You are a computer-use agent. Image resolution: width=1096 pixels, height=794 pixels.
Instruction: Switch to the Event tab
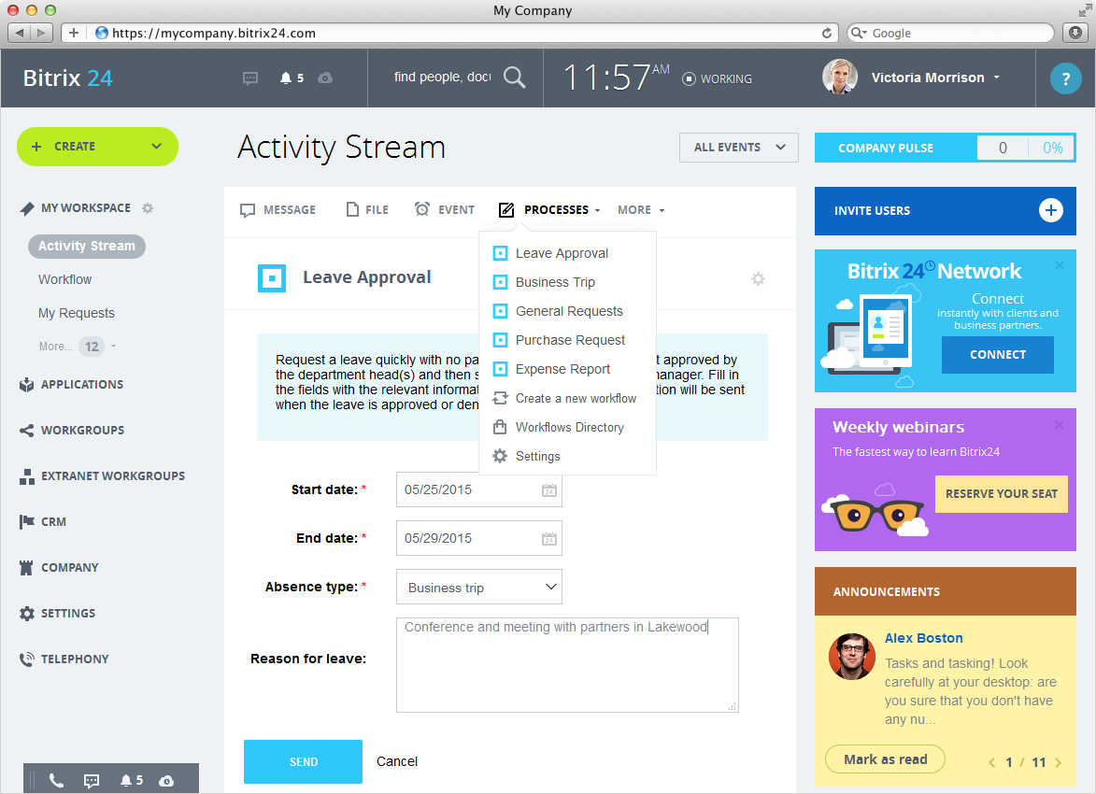[445, 209]
